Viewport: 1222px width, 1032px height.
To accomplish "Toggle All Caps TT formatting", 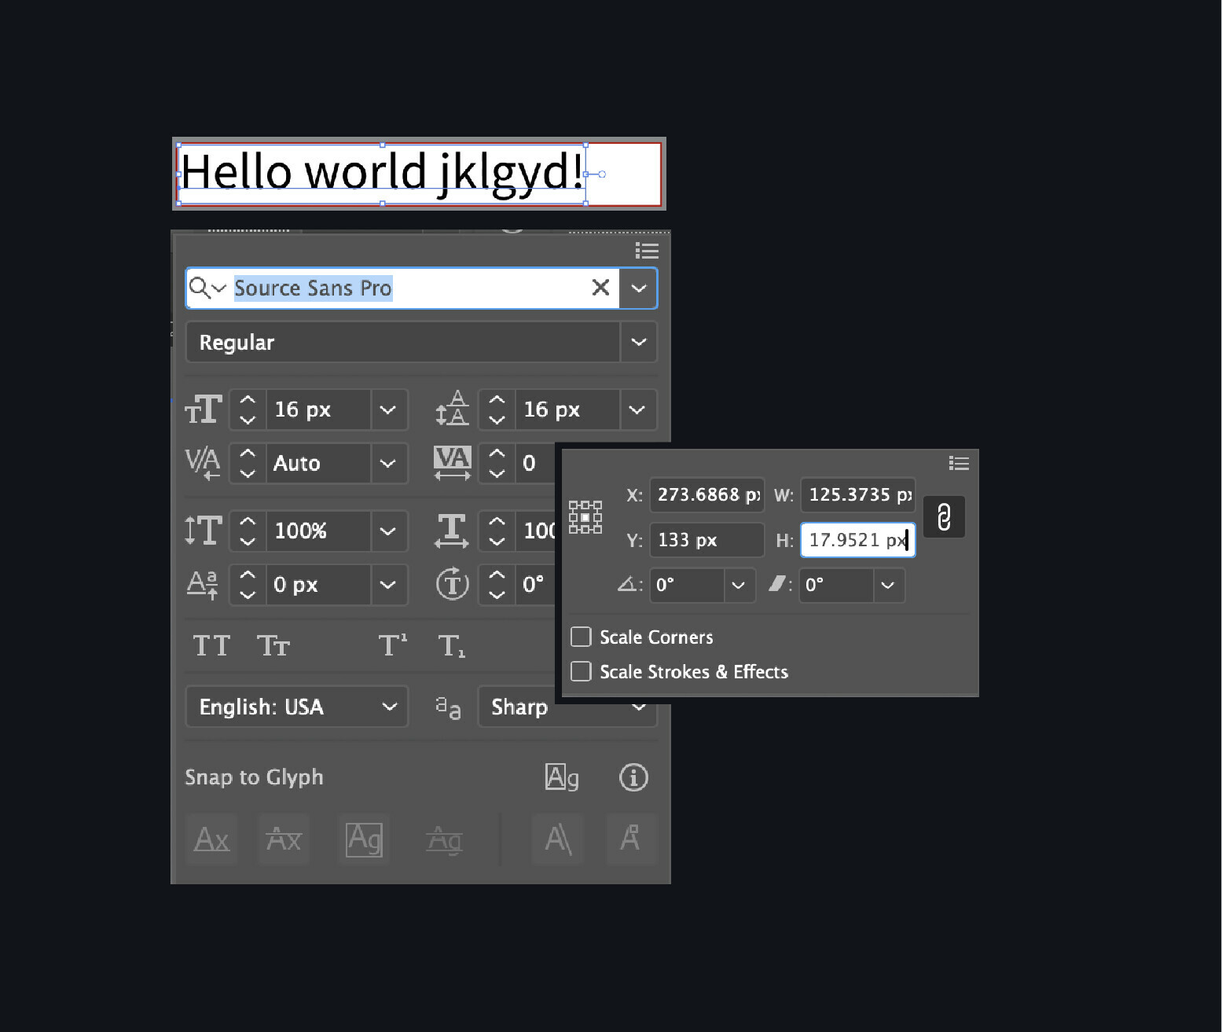I will (x=211, y=646).
